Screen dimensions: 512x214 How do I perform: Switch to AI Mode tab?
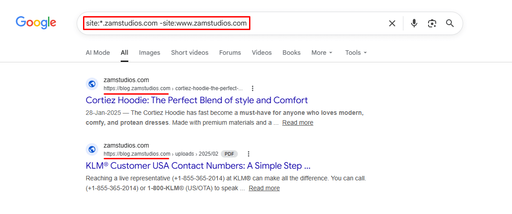(98, 52)
